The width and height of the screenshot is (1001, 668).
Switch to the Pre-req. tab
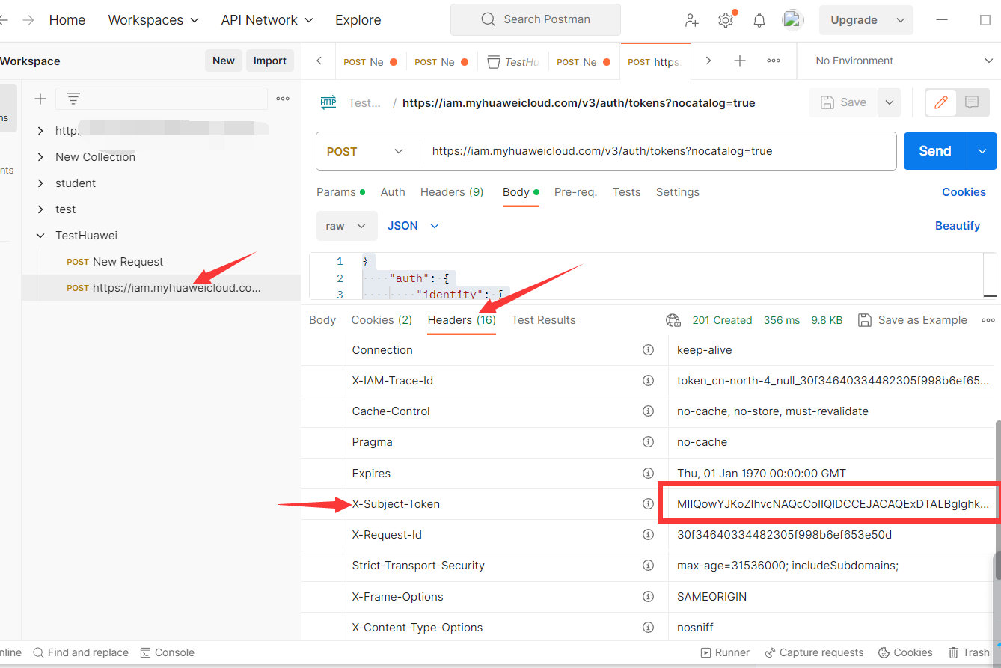575,192
